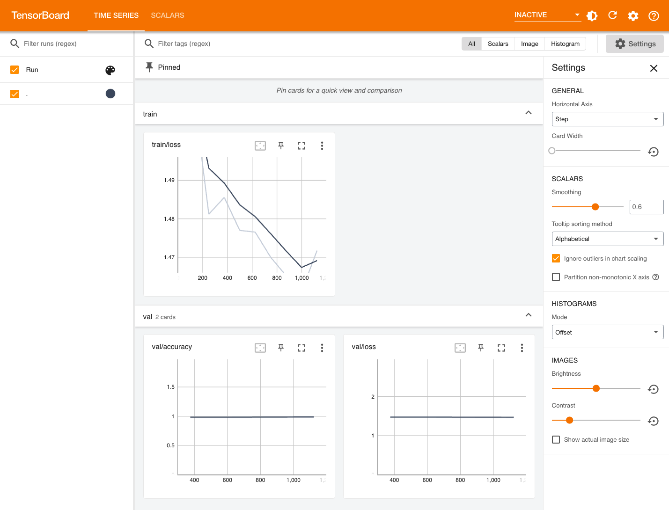The width and height of the screenshot is (669, 510).
Task: Click the Settings button
Action: (635, 44)
